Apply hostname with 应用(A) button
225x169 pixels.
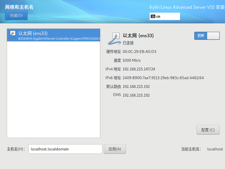point(115,149)
